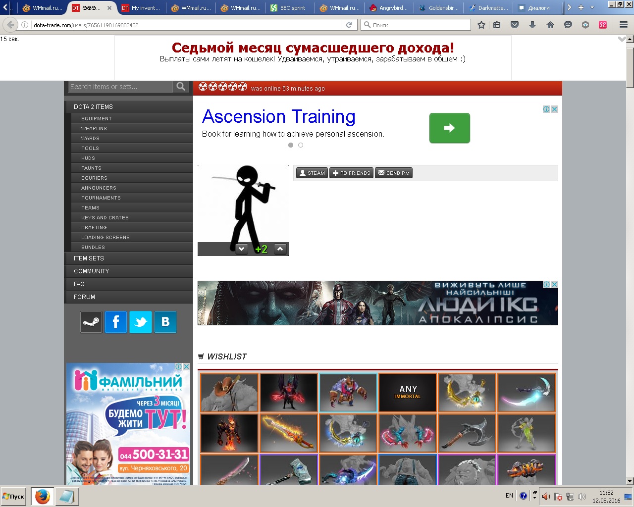The width and height of the screenshot is (634, 507).
Task: Click the help question mark in tray
Action: [523, 496]
